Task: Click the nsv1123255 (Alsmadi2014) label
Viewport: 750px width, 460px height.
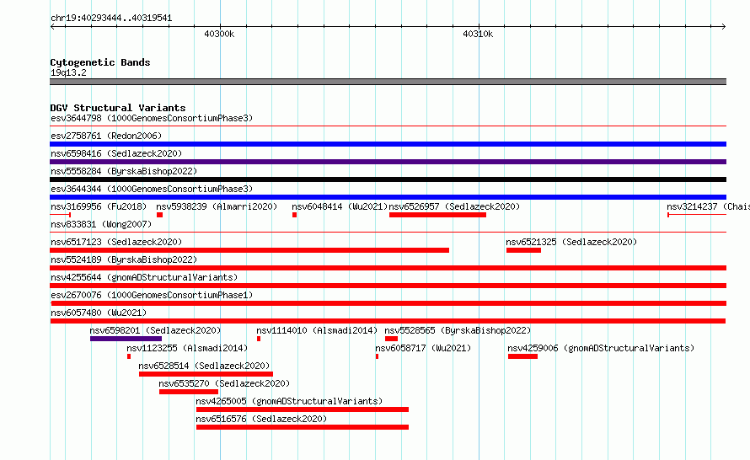Action: pos(187,348)
